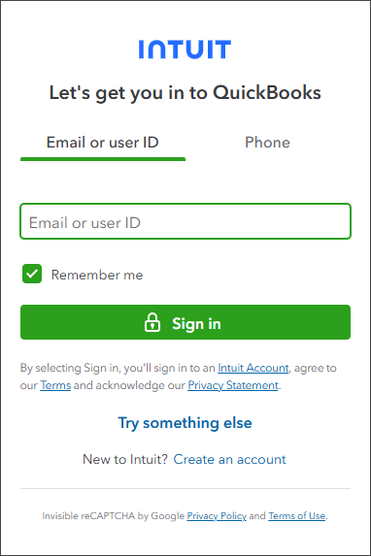The width and height of the screenshot is (371, 556).
Task: Open Google reCAPTCHA Privacy Policy link
Action: point(217,515)
